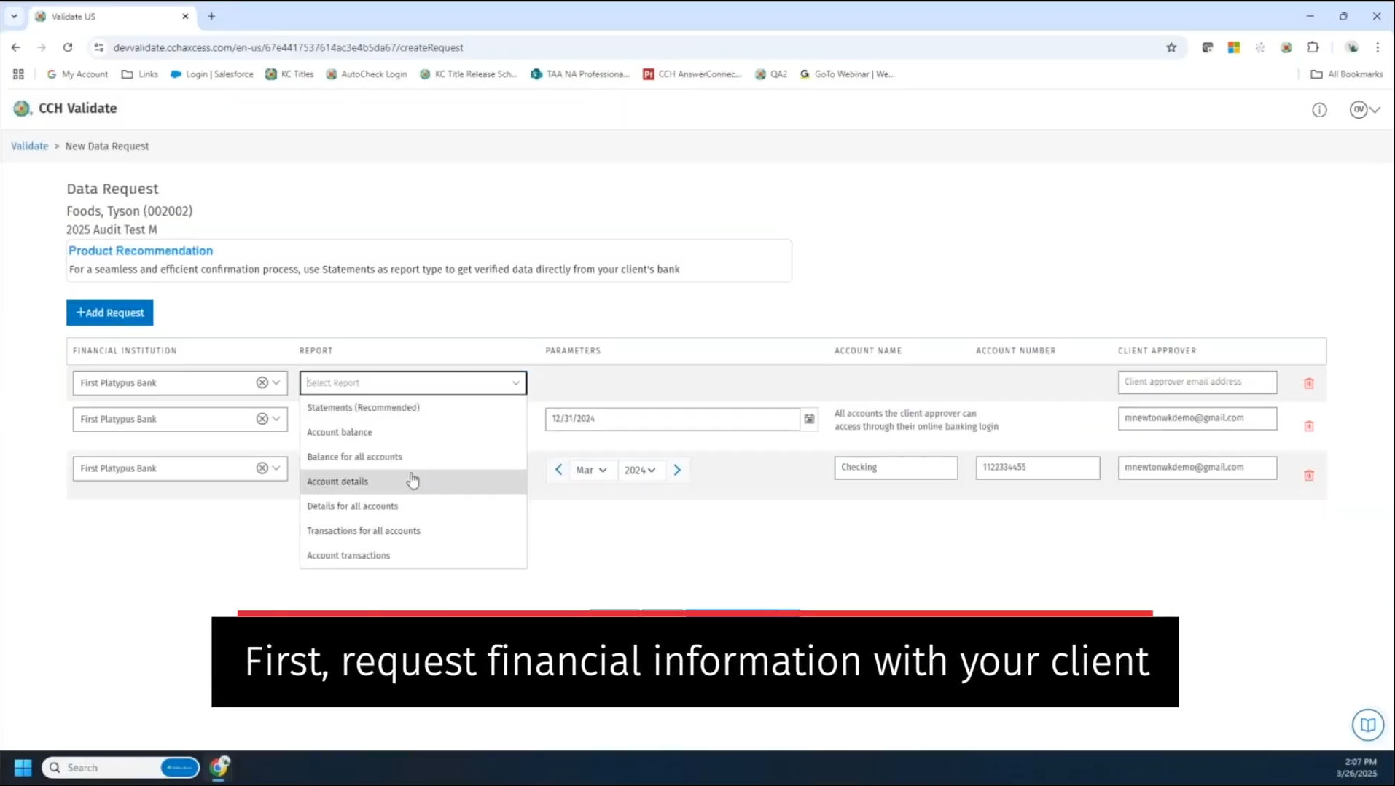Open the Windows Start menu
Image resolution: width=1395 pixels, height=786 pixels.
23,768
